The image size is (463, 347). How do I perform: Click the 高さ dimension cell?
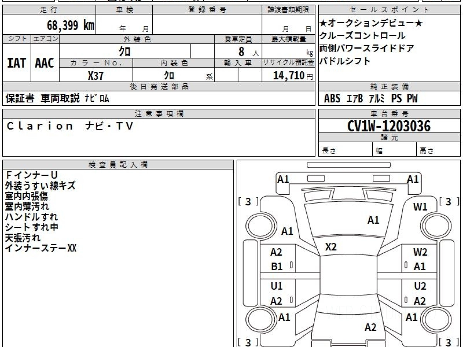(x=439, y=150)
